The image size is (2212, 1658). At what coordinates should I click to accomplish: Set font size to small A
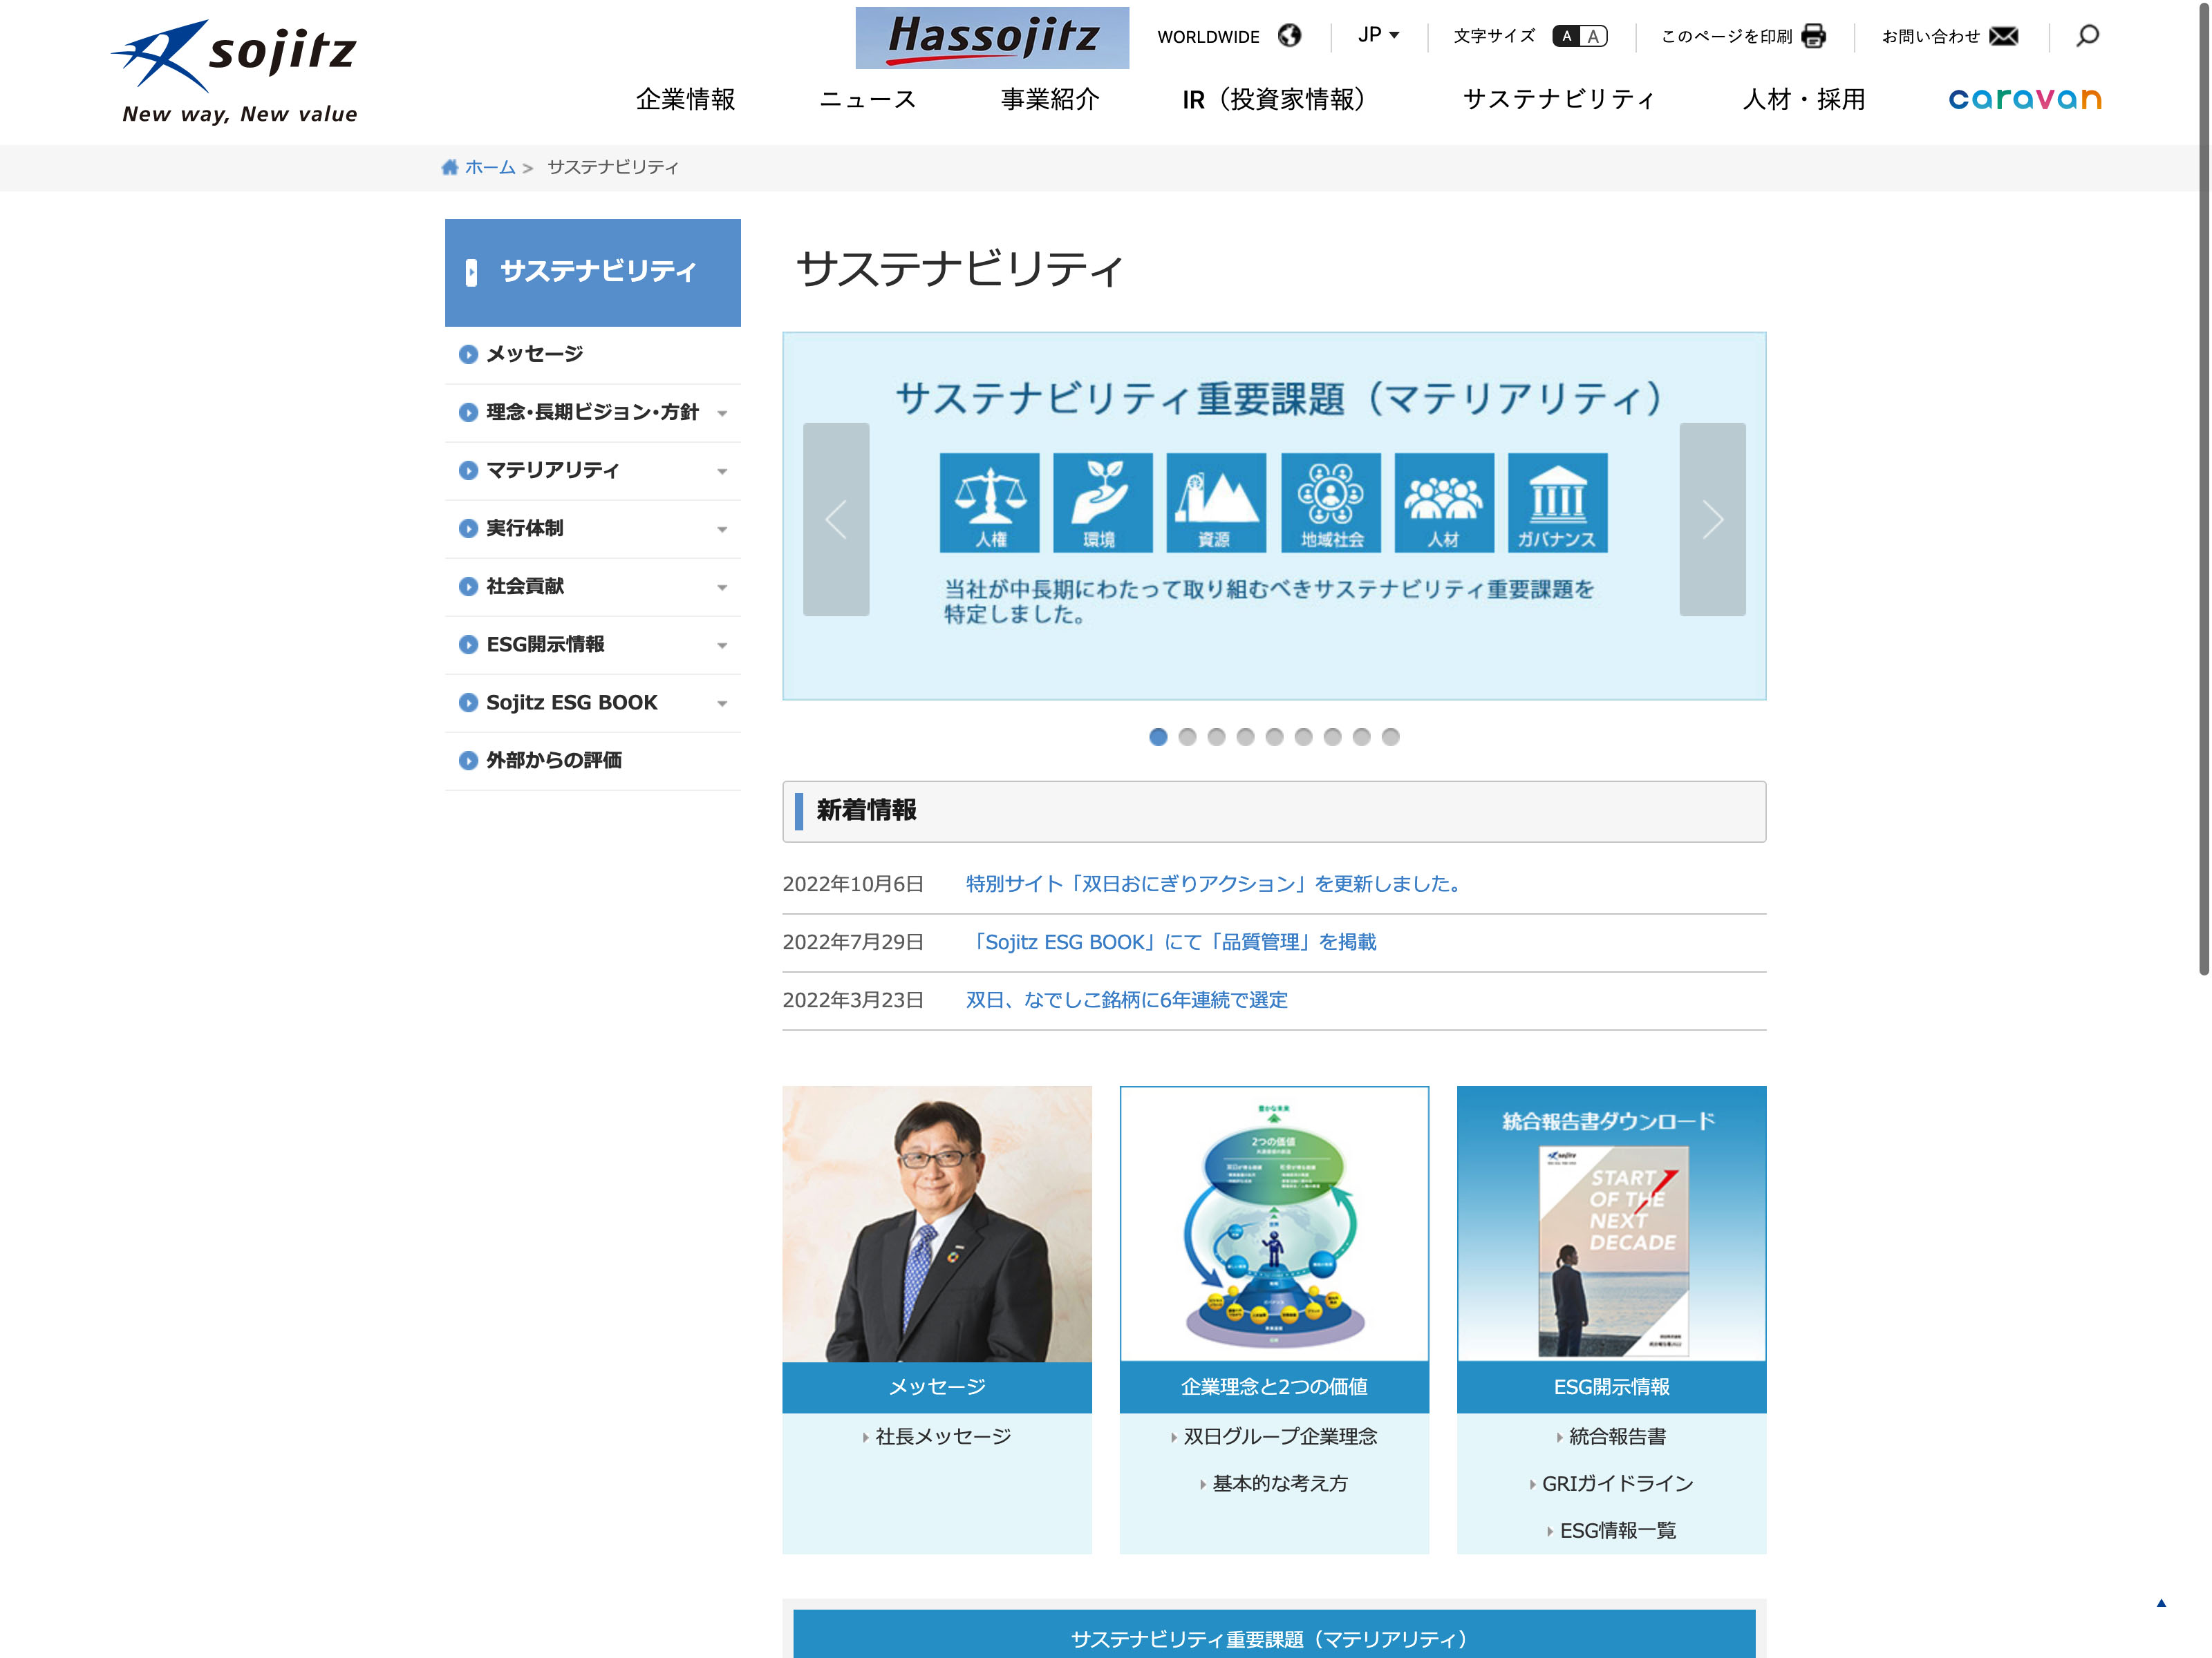[1567, 36]
